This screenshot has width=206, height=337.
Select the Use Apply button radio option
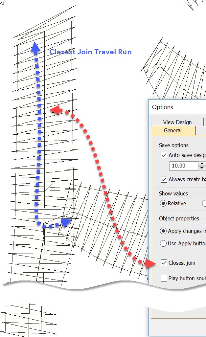click(163, 243)
